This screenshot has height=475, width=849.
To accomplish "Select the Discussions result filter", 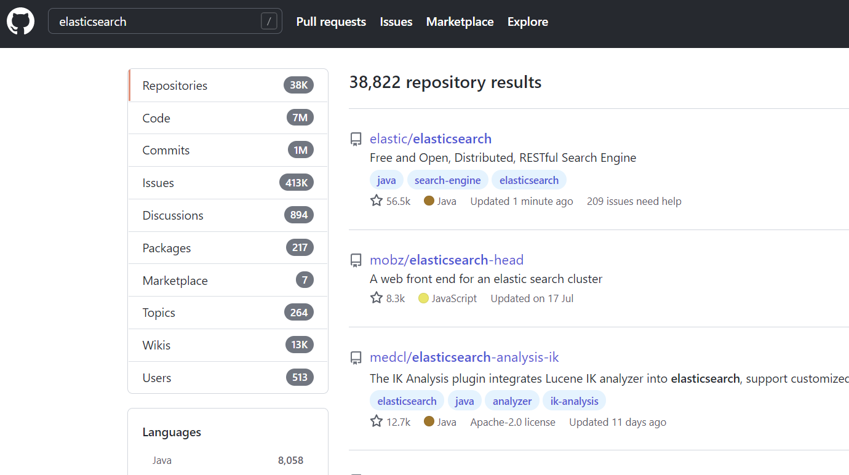I will tap(228, 215).
